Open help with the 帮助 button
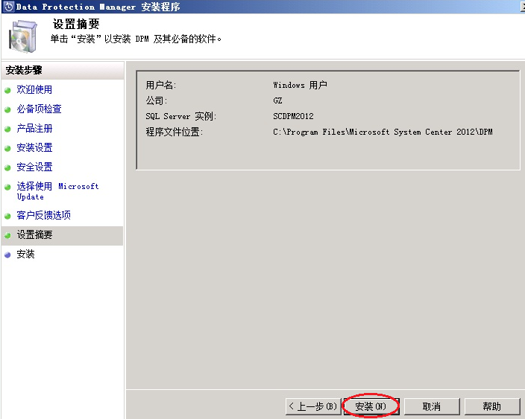The height and width of the screenshot is (419, 525). pos(492,406)
